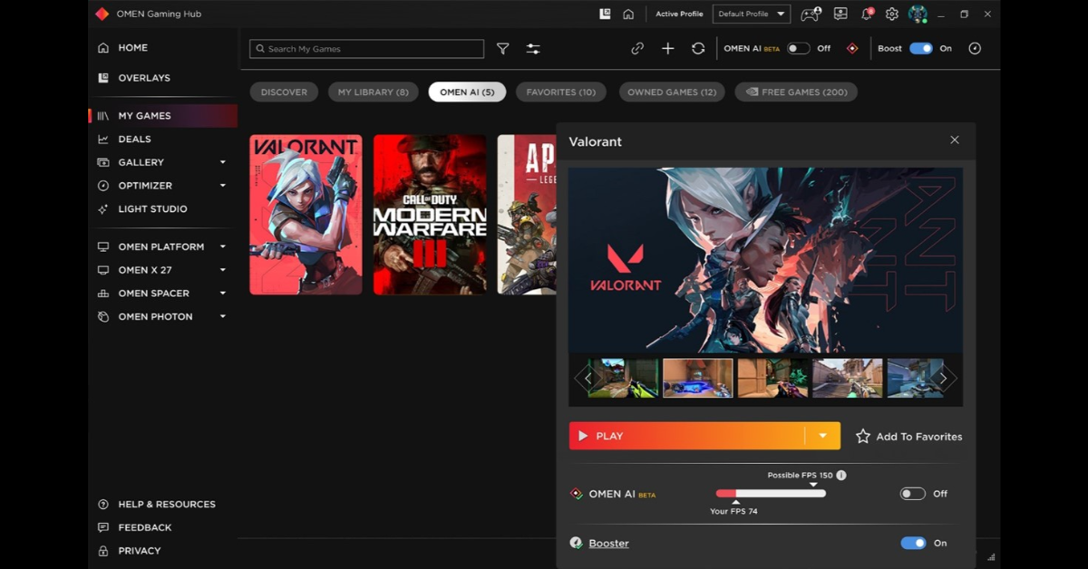Open the Owned Games (12) tab

(x=672, y=92)
